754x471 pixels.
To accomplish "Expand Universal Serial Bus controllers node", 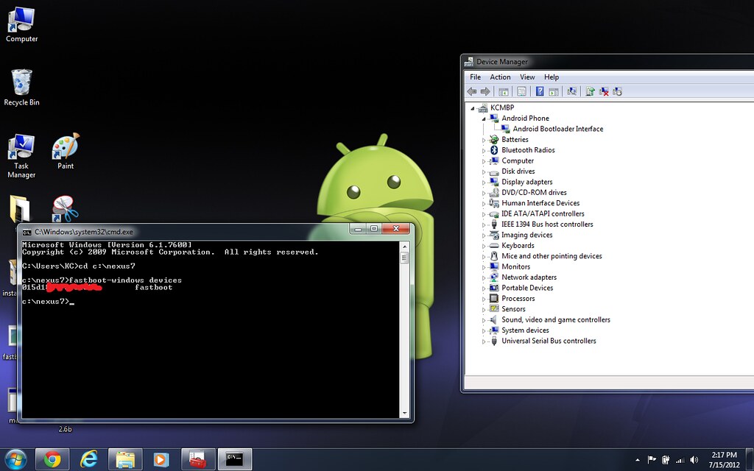I will (x=484, y=341).
